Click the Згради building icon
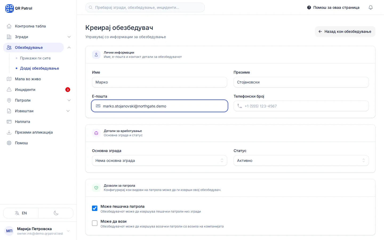Viewport: 384px width, 240px height. pos(9,37)
